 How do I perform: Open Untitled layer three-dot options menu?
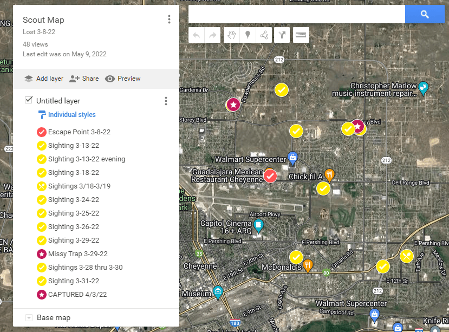click(166, 101)
